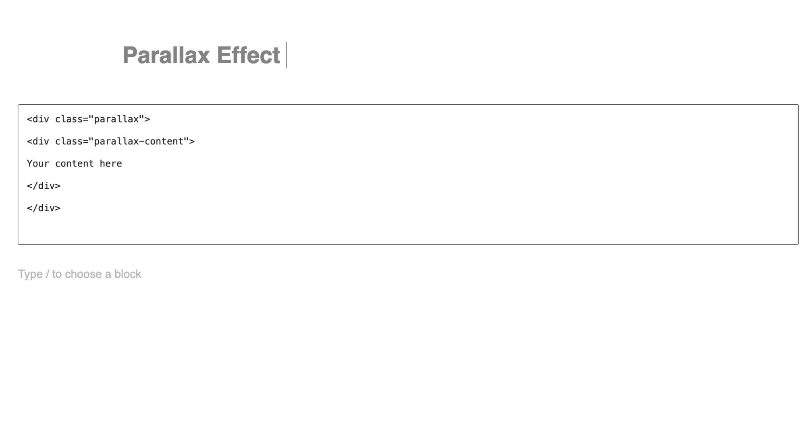
Task: Click the closing ">" after "parallax-content"
Action: (x=192, y=141)
